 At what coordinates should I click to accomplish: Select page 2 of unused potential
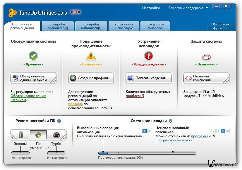tap(214, 131)
